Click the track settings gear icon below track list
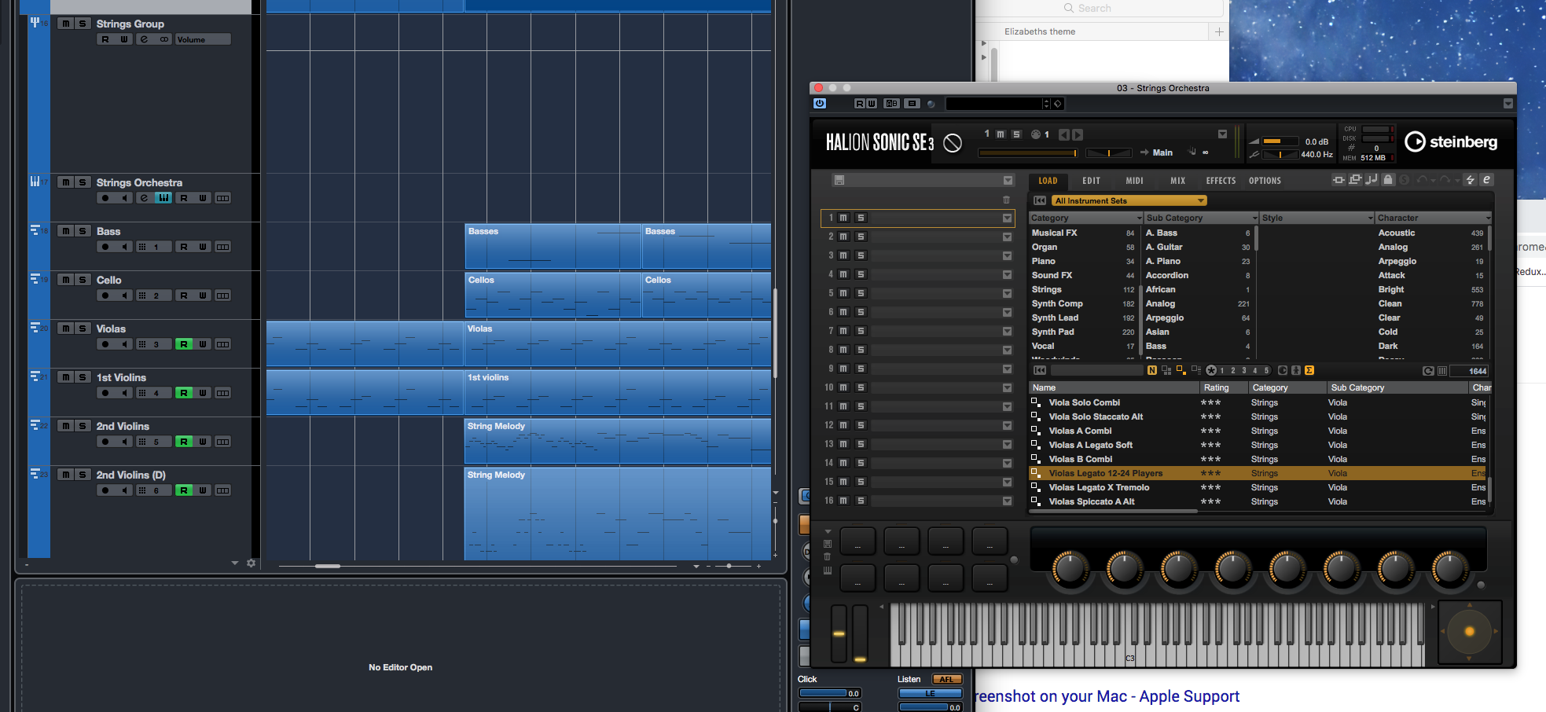 252,563
